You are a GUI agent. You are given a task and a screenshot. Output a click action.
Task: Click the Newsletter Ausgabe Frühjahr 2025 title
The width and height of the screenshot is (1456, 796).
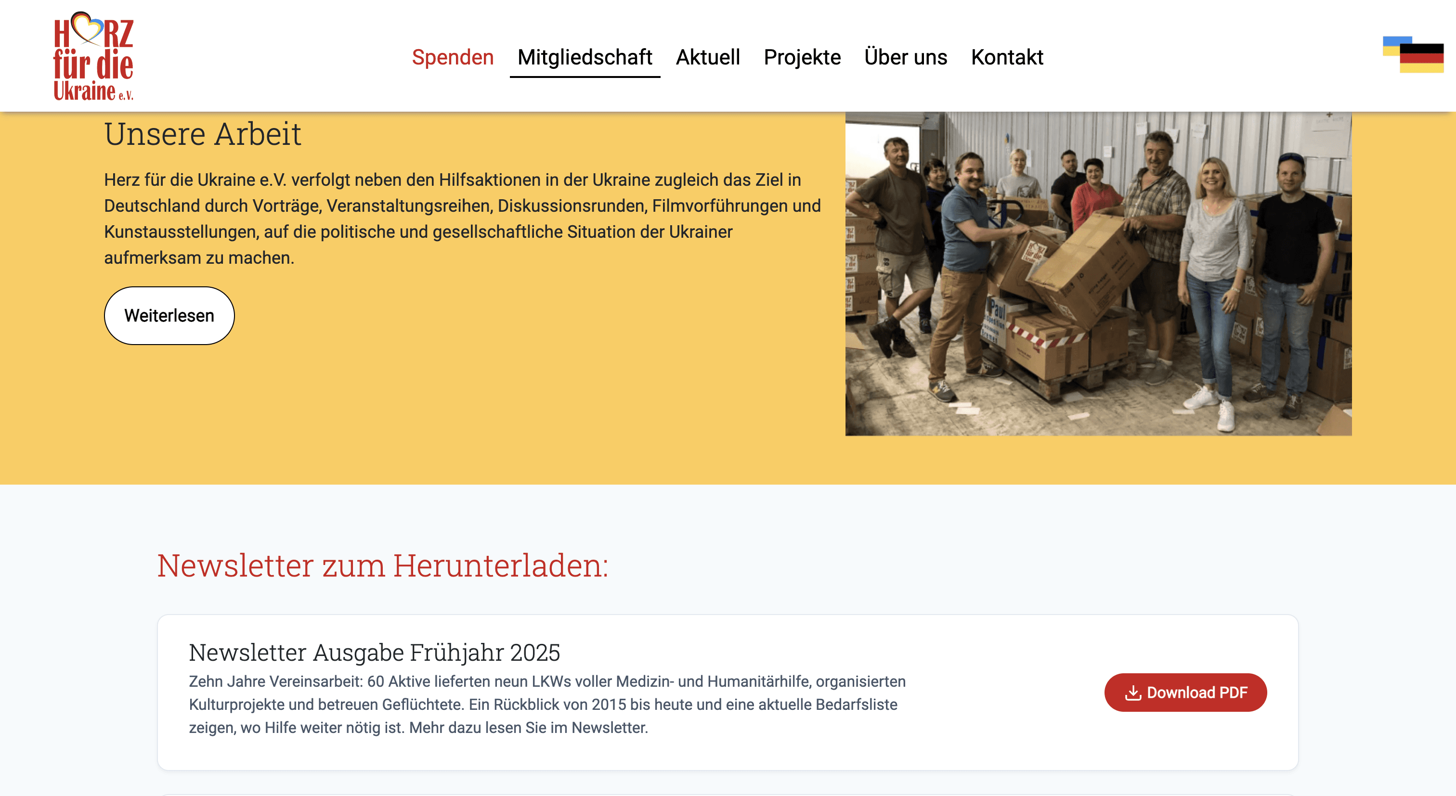click(374, 653)
